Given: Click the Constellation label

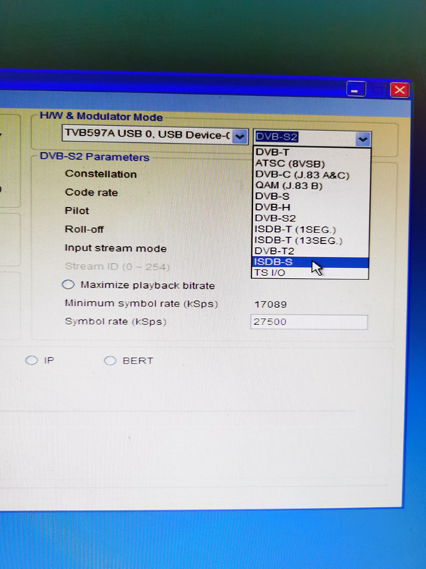Looking at the screenshot, I should coord(101,174).
